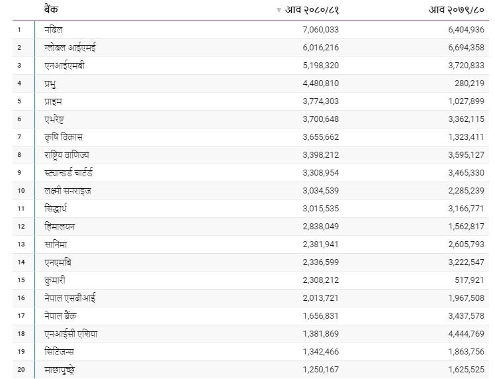Viewport: 495px width, 379px height.
Task: Click the माछापुच्छ्रे bank name
Action: [60, 370]
